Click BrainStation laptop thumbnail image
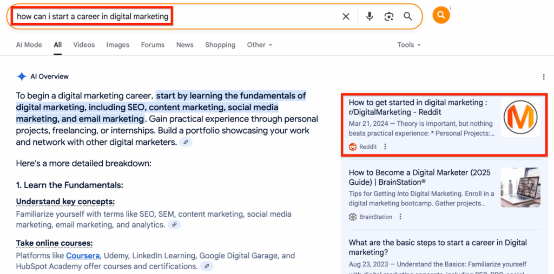The height and width of the screenshot is (274, 554). tap(520, 188)
